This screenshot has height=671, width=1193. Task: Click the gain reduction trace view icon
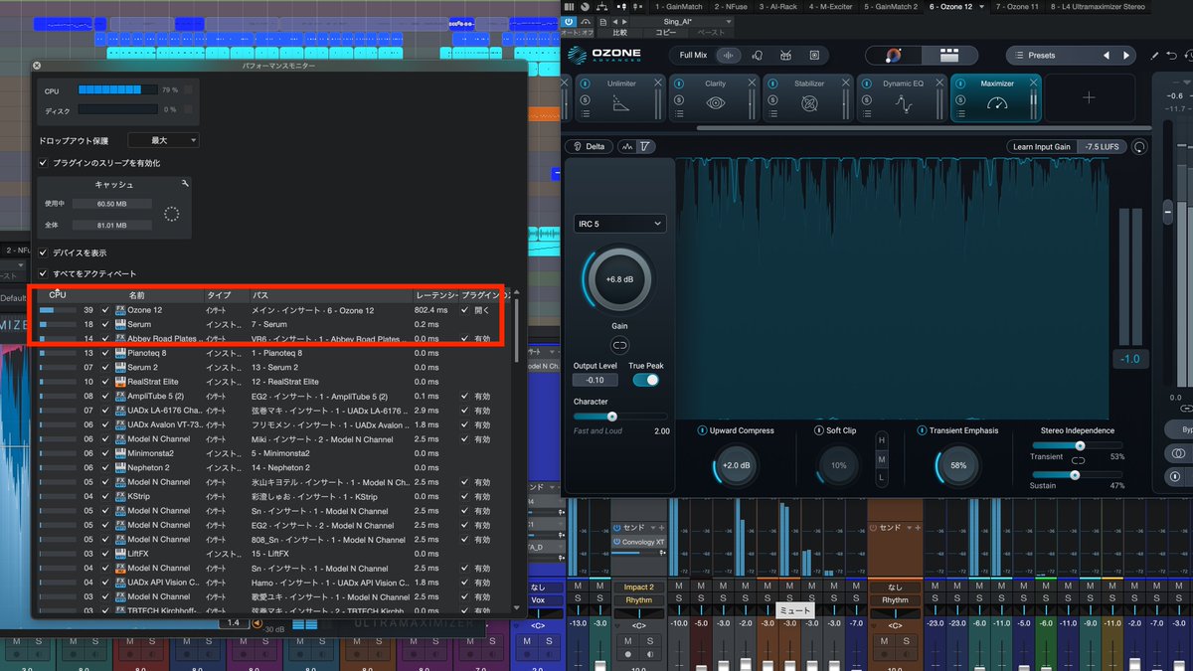pos(645,147)
